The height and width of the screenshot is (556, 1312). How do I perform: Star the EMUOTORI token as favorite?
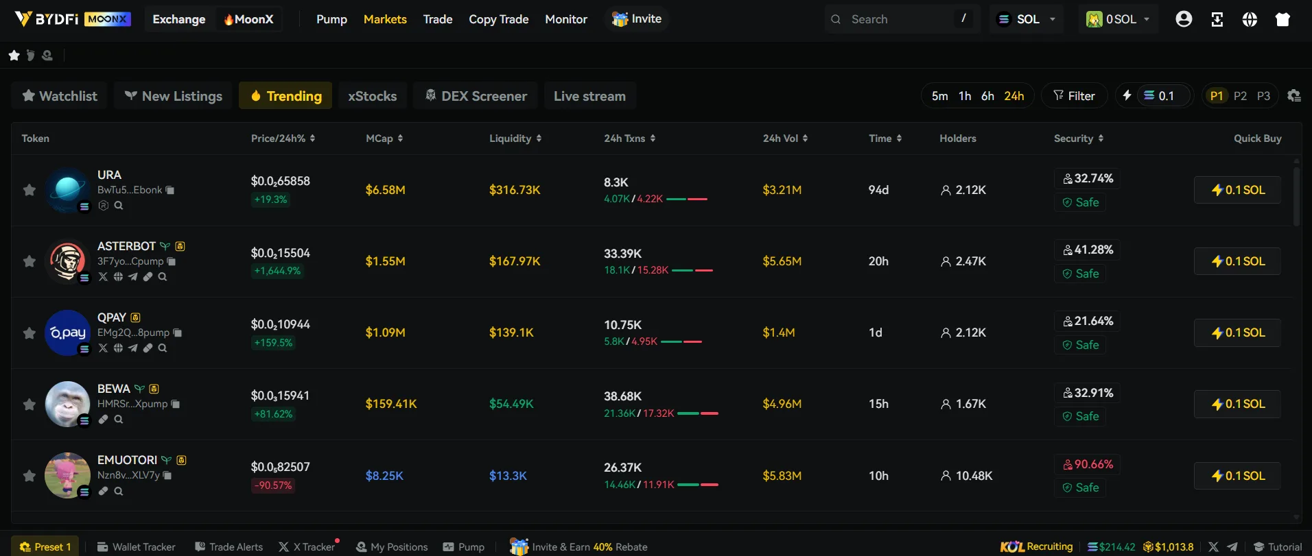pos(29,475)
